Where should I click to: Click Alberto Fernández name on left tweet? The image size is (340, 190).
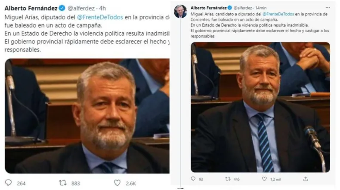[31, 8]
